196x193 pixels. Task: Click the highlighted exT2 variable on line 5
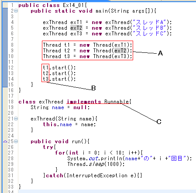pos(76,28)
